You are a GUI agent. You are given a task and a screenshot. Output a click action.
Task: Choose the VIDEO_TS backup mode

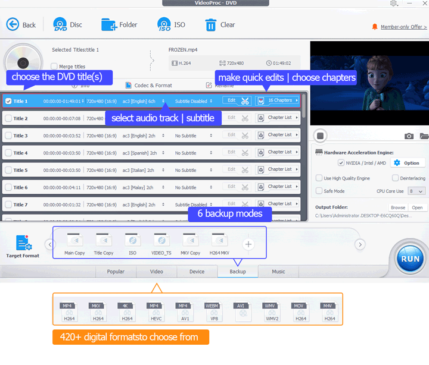click(161, 244)
